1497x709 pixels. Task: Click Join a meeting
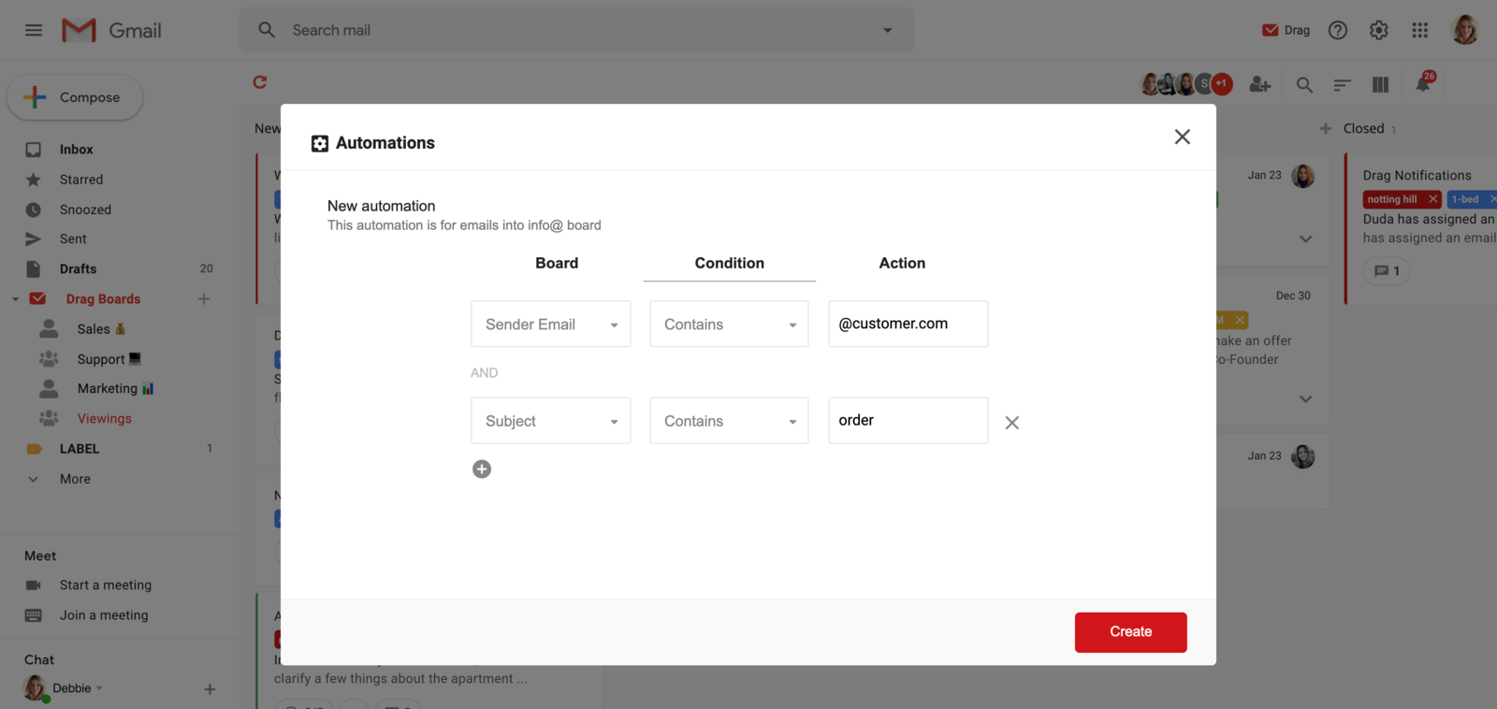click(x=104, y=615)
